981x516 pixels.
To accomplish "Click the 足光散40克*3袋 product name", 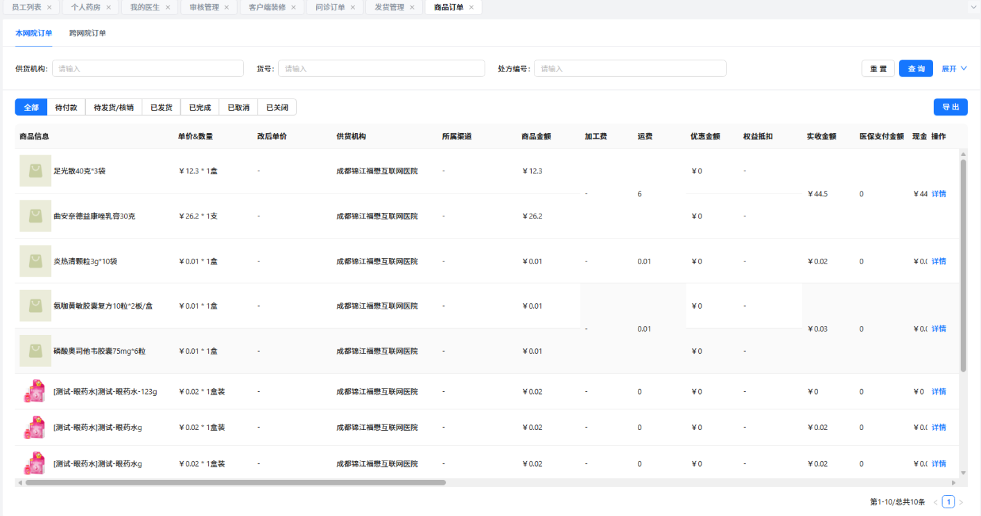I will click(x=79, y=171).
